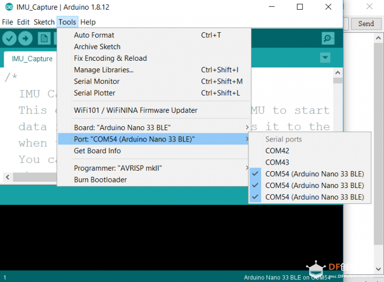Click the Verify checkmark toolbar icon
The image size is (384, 282).
tap(9, 38)
